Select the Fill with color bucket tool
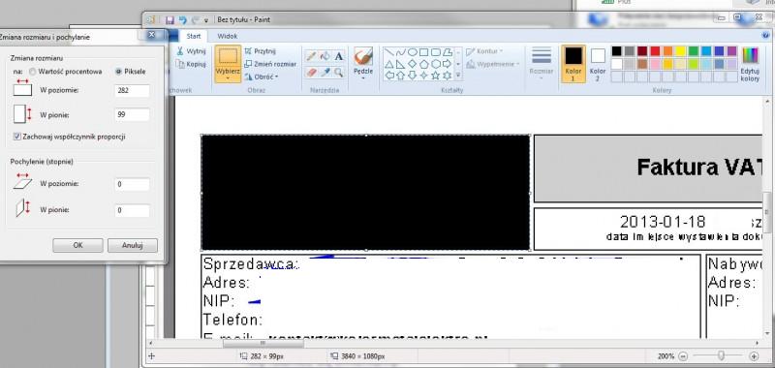 325,56
